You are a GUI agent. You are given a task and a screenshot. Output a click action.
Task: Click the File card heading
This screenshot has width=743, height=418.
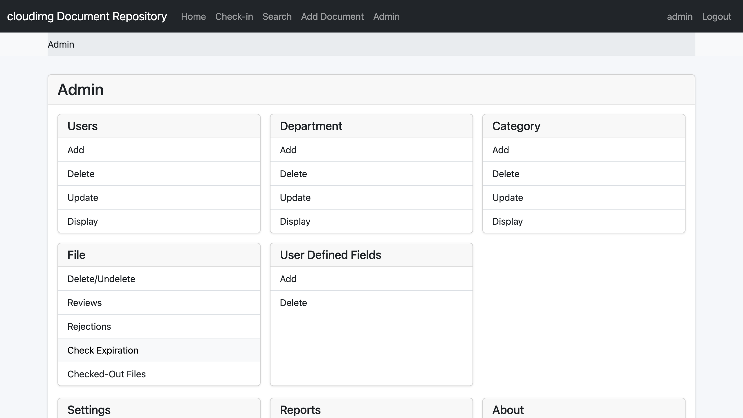pyautogui.click(x=76, y=255)
